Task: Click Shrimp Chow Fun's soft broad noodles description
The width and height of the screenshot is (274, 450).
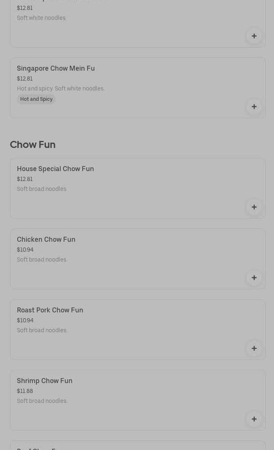Action: 42,401
